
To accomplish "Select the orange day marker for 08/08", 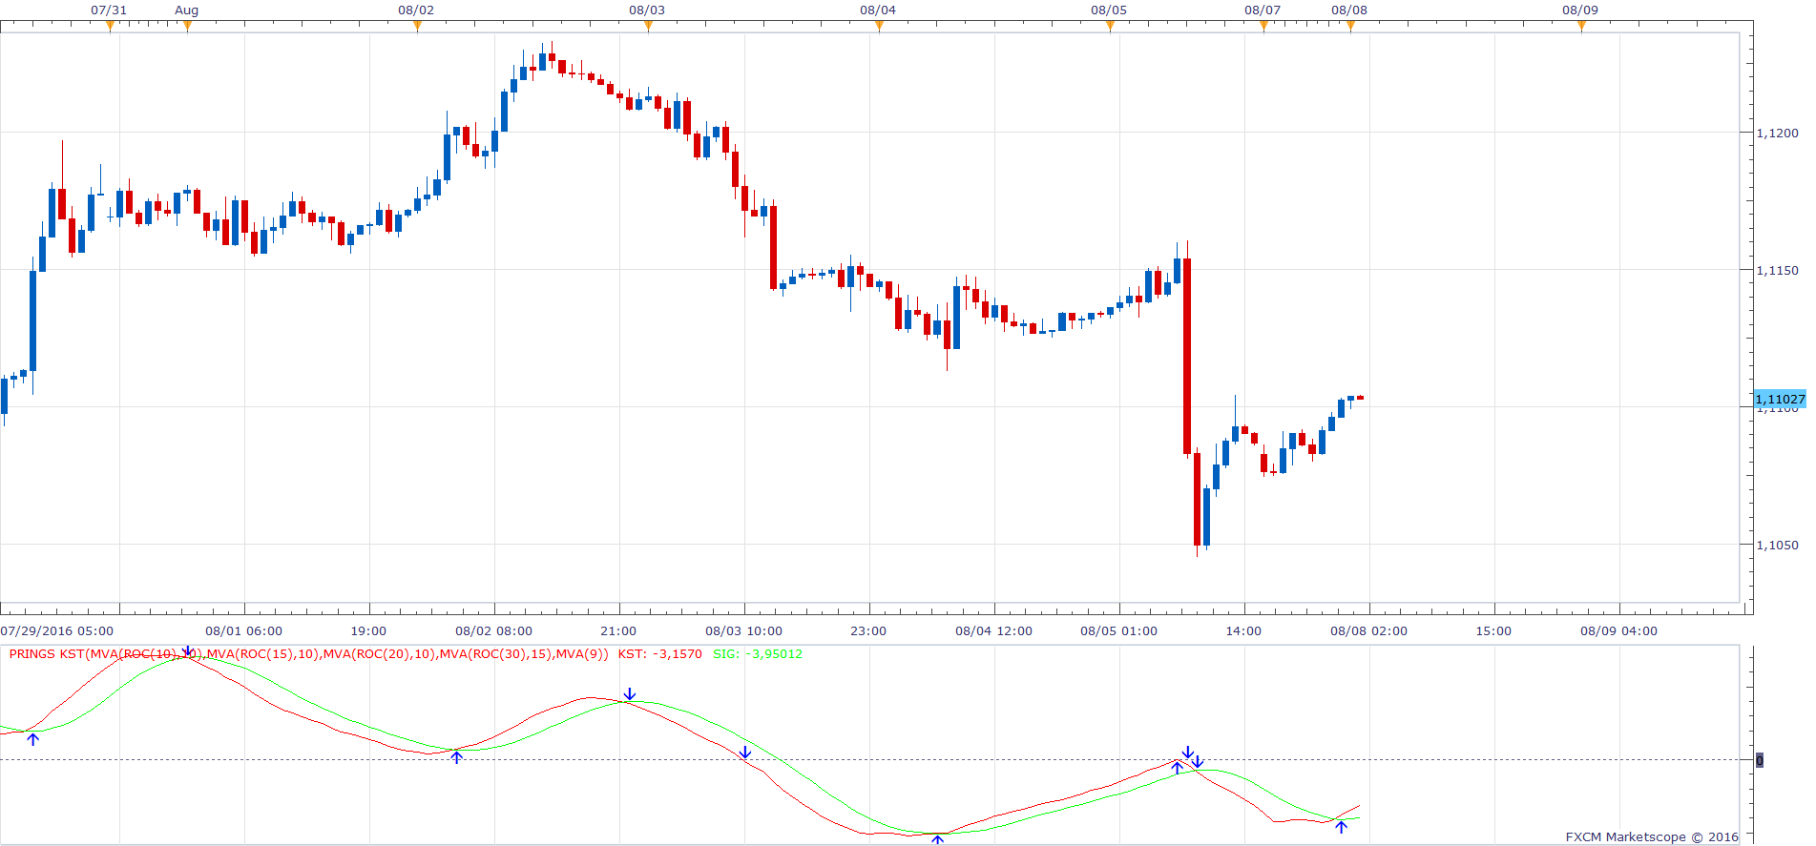I will point(1350,27).
